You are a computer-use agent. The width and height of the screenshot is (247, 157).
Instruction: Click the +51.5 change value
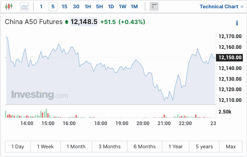pos(108,22)
